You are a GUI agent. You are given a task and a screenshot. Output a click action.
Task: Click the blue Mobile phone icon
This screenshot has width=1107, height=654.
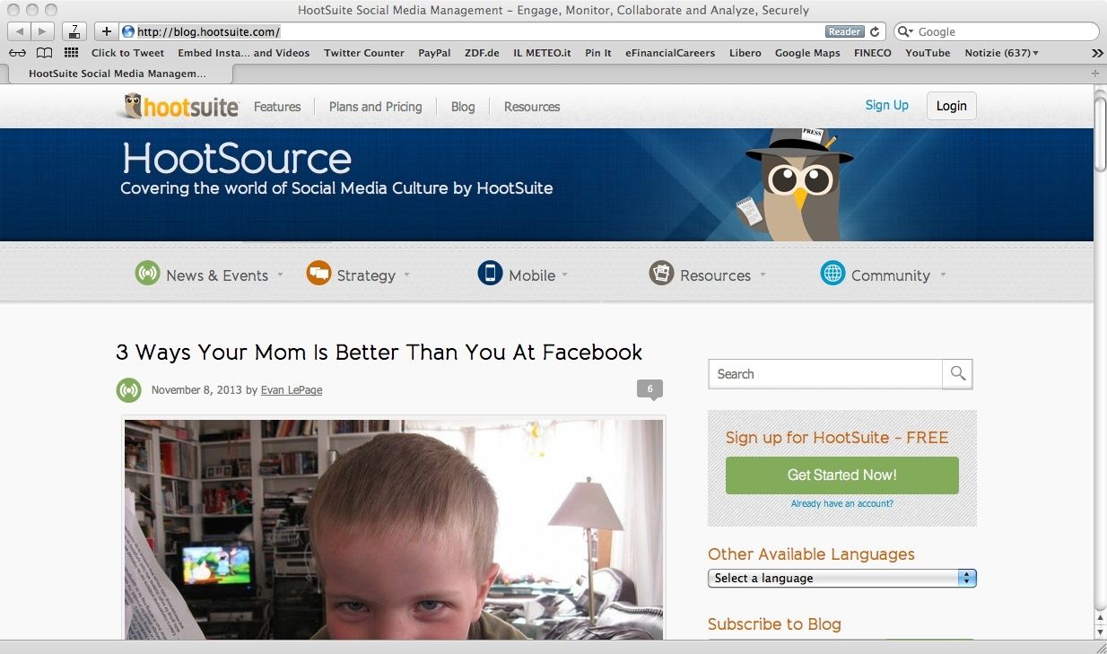tap(490, 274)
